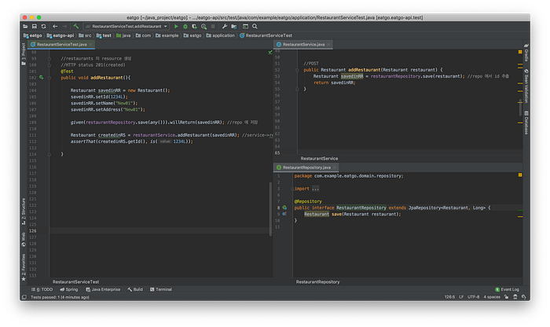Click the run gutter icon beside addRestaurant test
This screenshot has height=327, width=550.
point(41,77)
